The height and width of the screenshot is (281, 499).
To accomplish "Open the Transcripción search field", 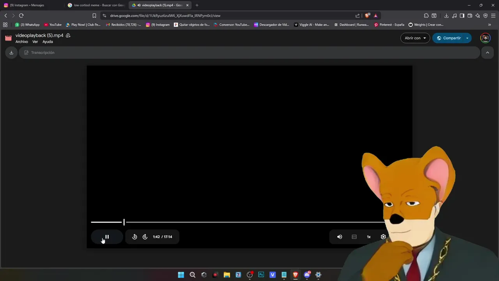I will point(249,53).
